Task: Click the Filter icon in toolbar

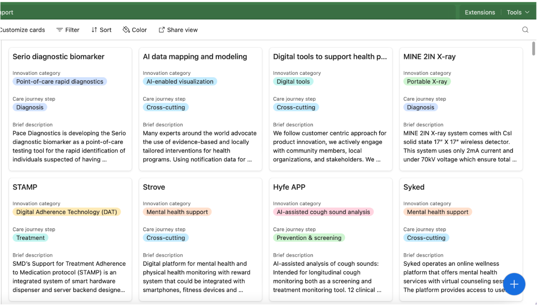Action: click(59, 30)
